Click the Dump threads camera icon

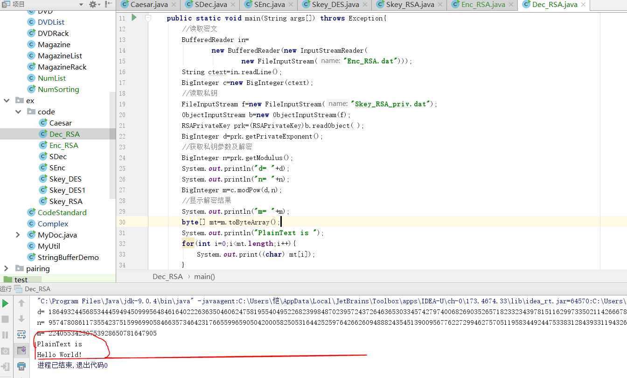tap(6, 350)
